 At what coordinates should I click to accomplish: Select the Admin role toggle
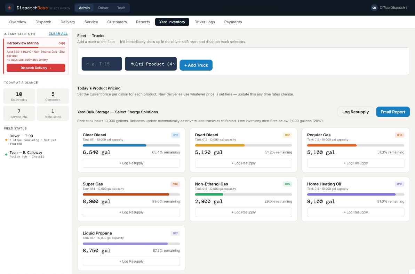click(84, 8)
